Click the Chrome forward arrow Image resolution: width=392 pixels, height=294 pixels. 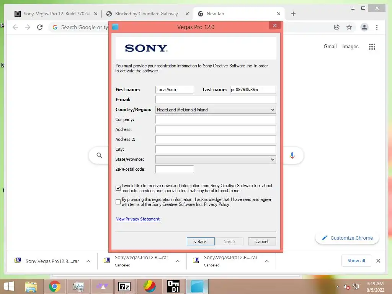click(28, 27)
